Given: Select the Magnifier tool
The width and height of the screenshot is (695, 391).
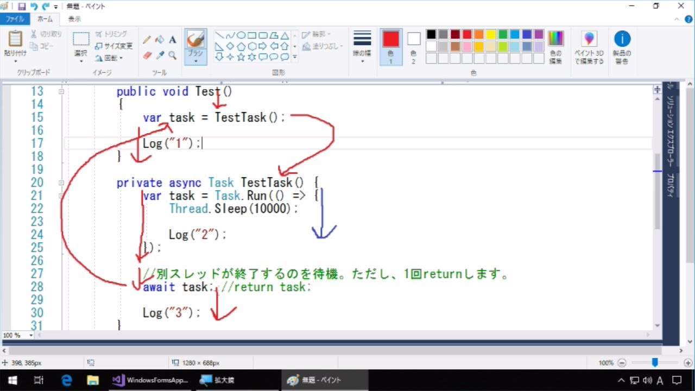Looking at the screenshot, I should tap(173, 55).
